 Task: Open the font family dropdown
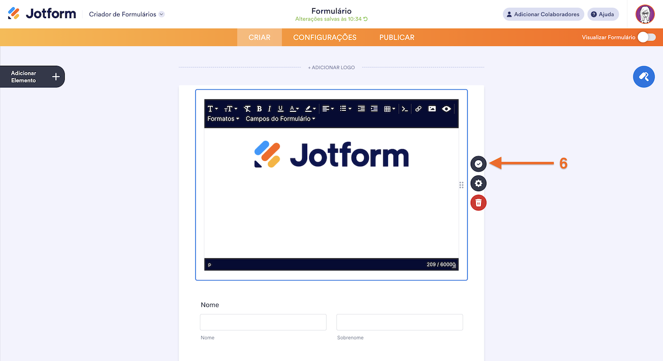[212, 109]
